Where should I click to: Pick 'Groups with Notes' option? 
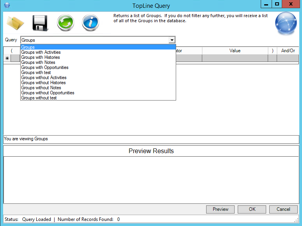98,62
